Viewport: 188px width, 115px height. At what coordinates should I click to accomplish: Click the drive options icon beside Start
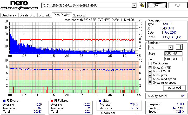[x=142, y=5]
